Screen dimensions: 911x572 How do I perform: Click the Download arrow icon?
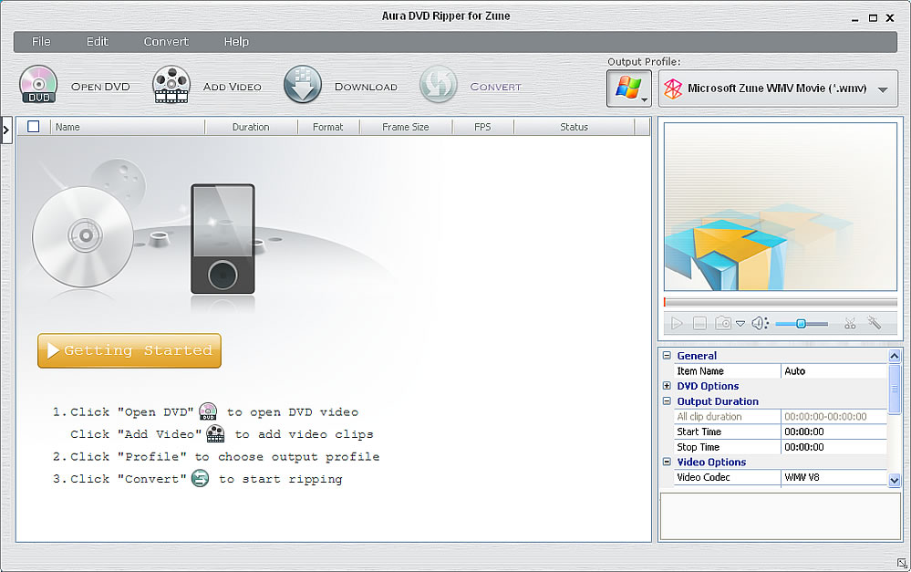(x=302, y=85)
